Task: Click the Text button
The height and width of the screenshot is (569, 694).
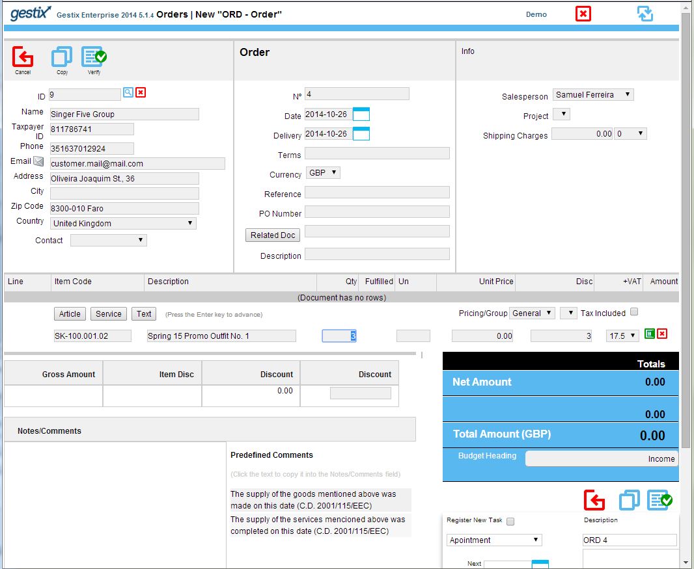Action: pyautogui.click(x=144, y=313)
